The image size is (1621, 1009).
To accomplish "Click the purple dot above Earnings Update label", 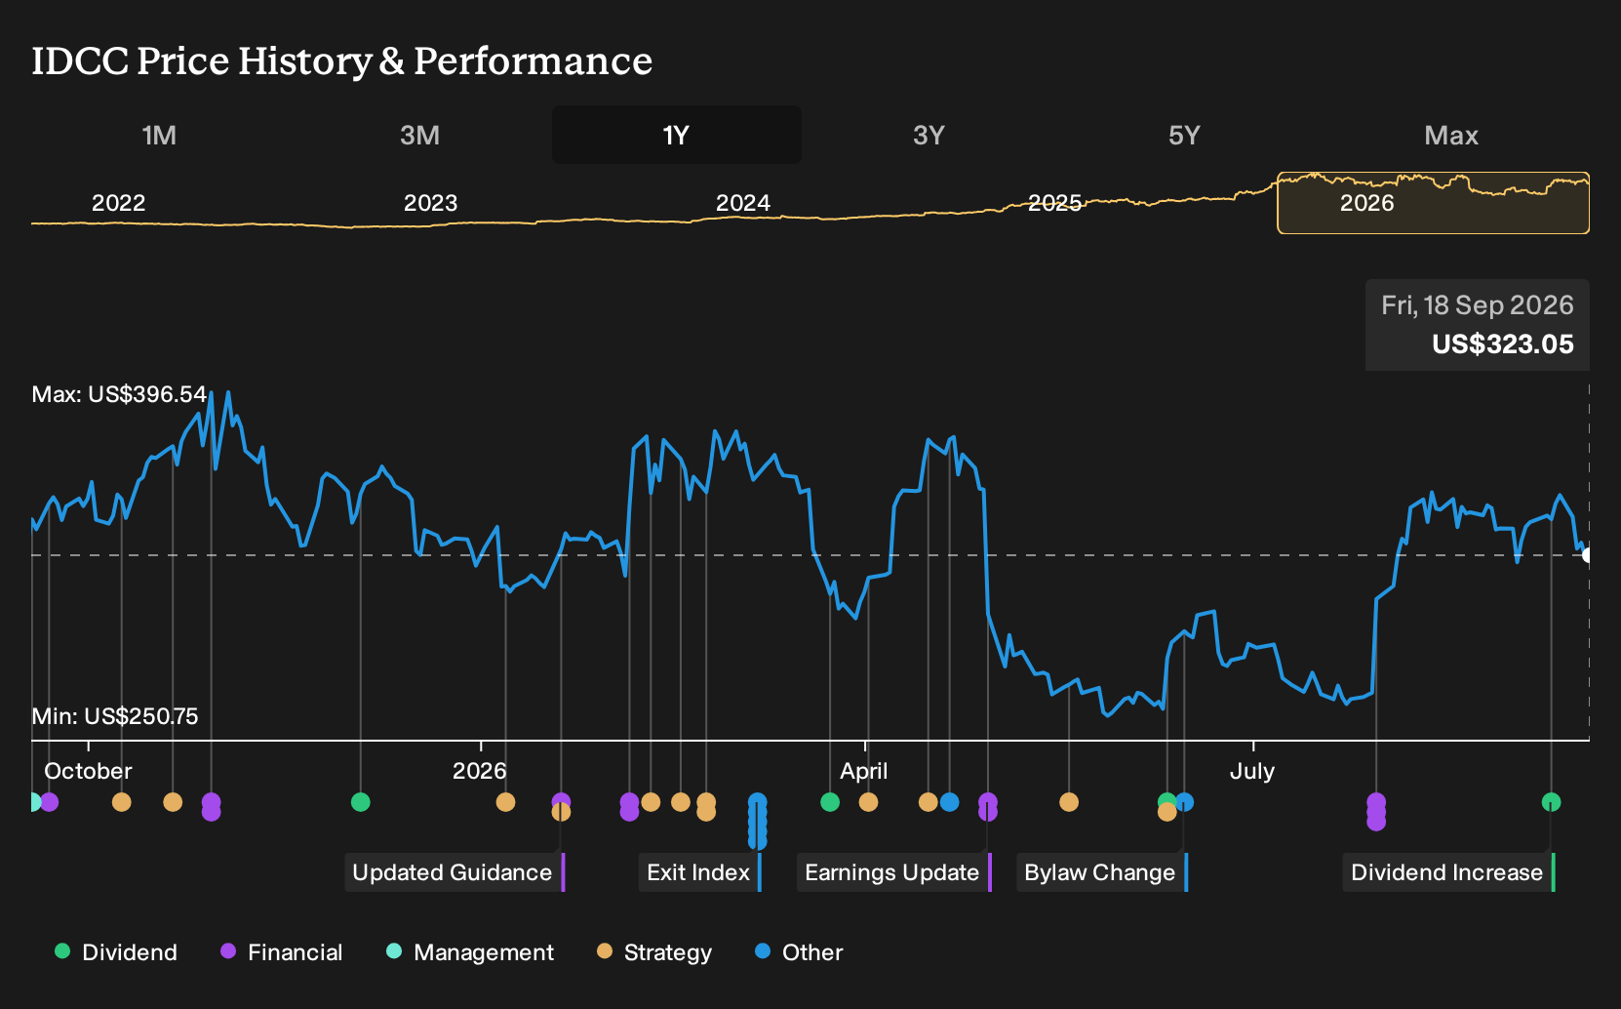I will coord(988,807).
